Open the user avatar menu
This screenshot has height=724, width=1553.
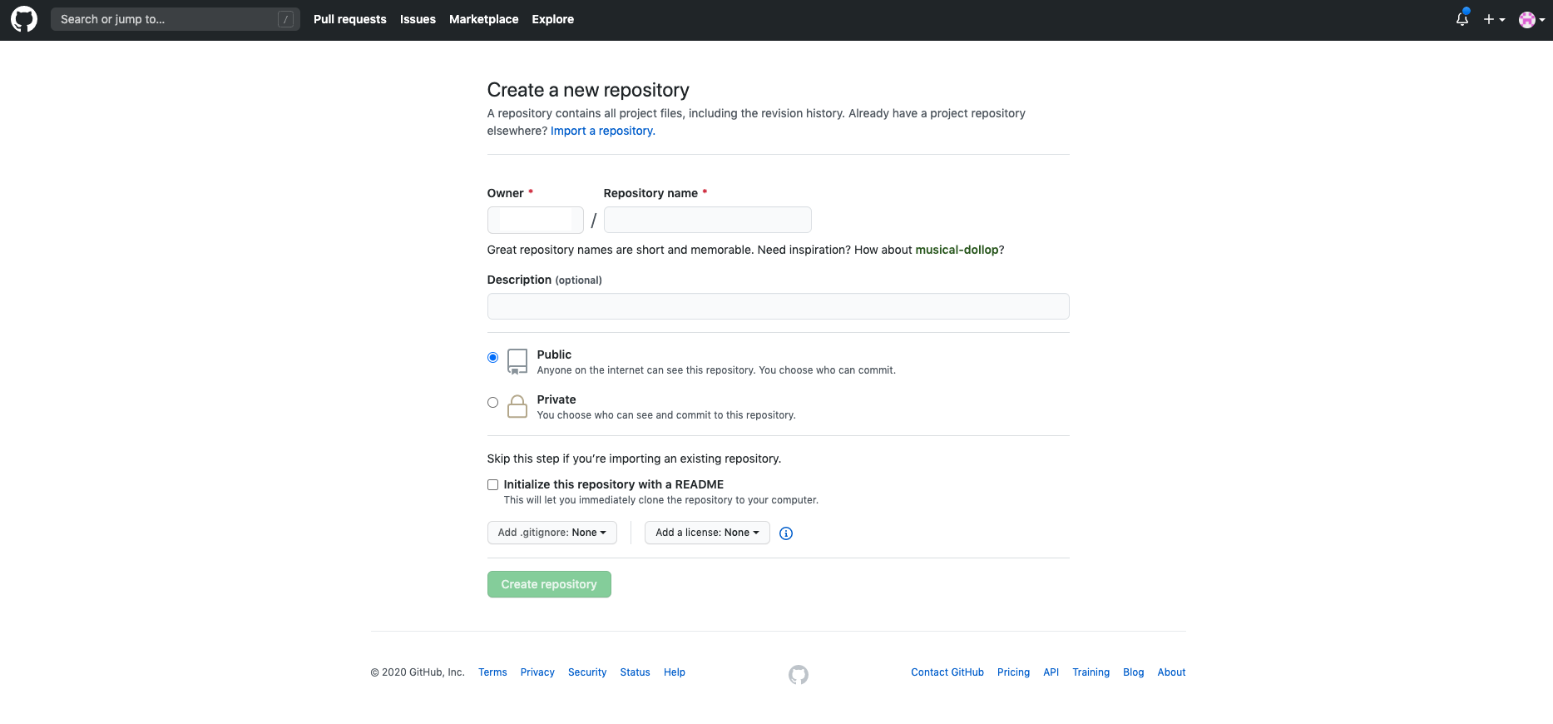(x=1531, y=19)
